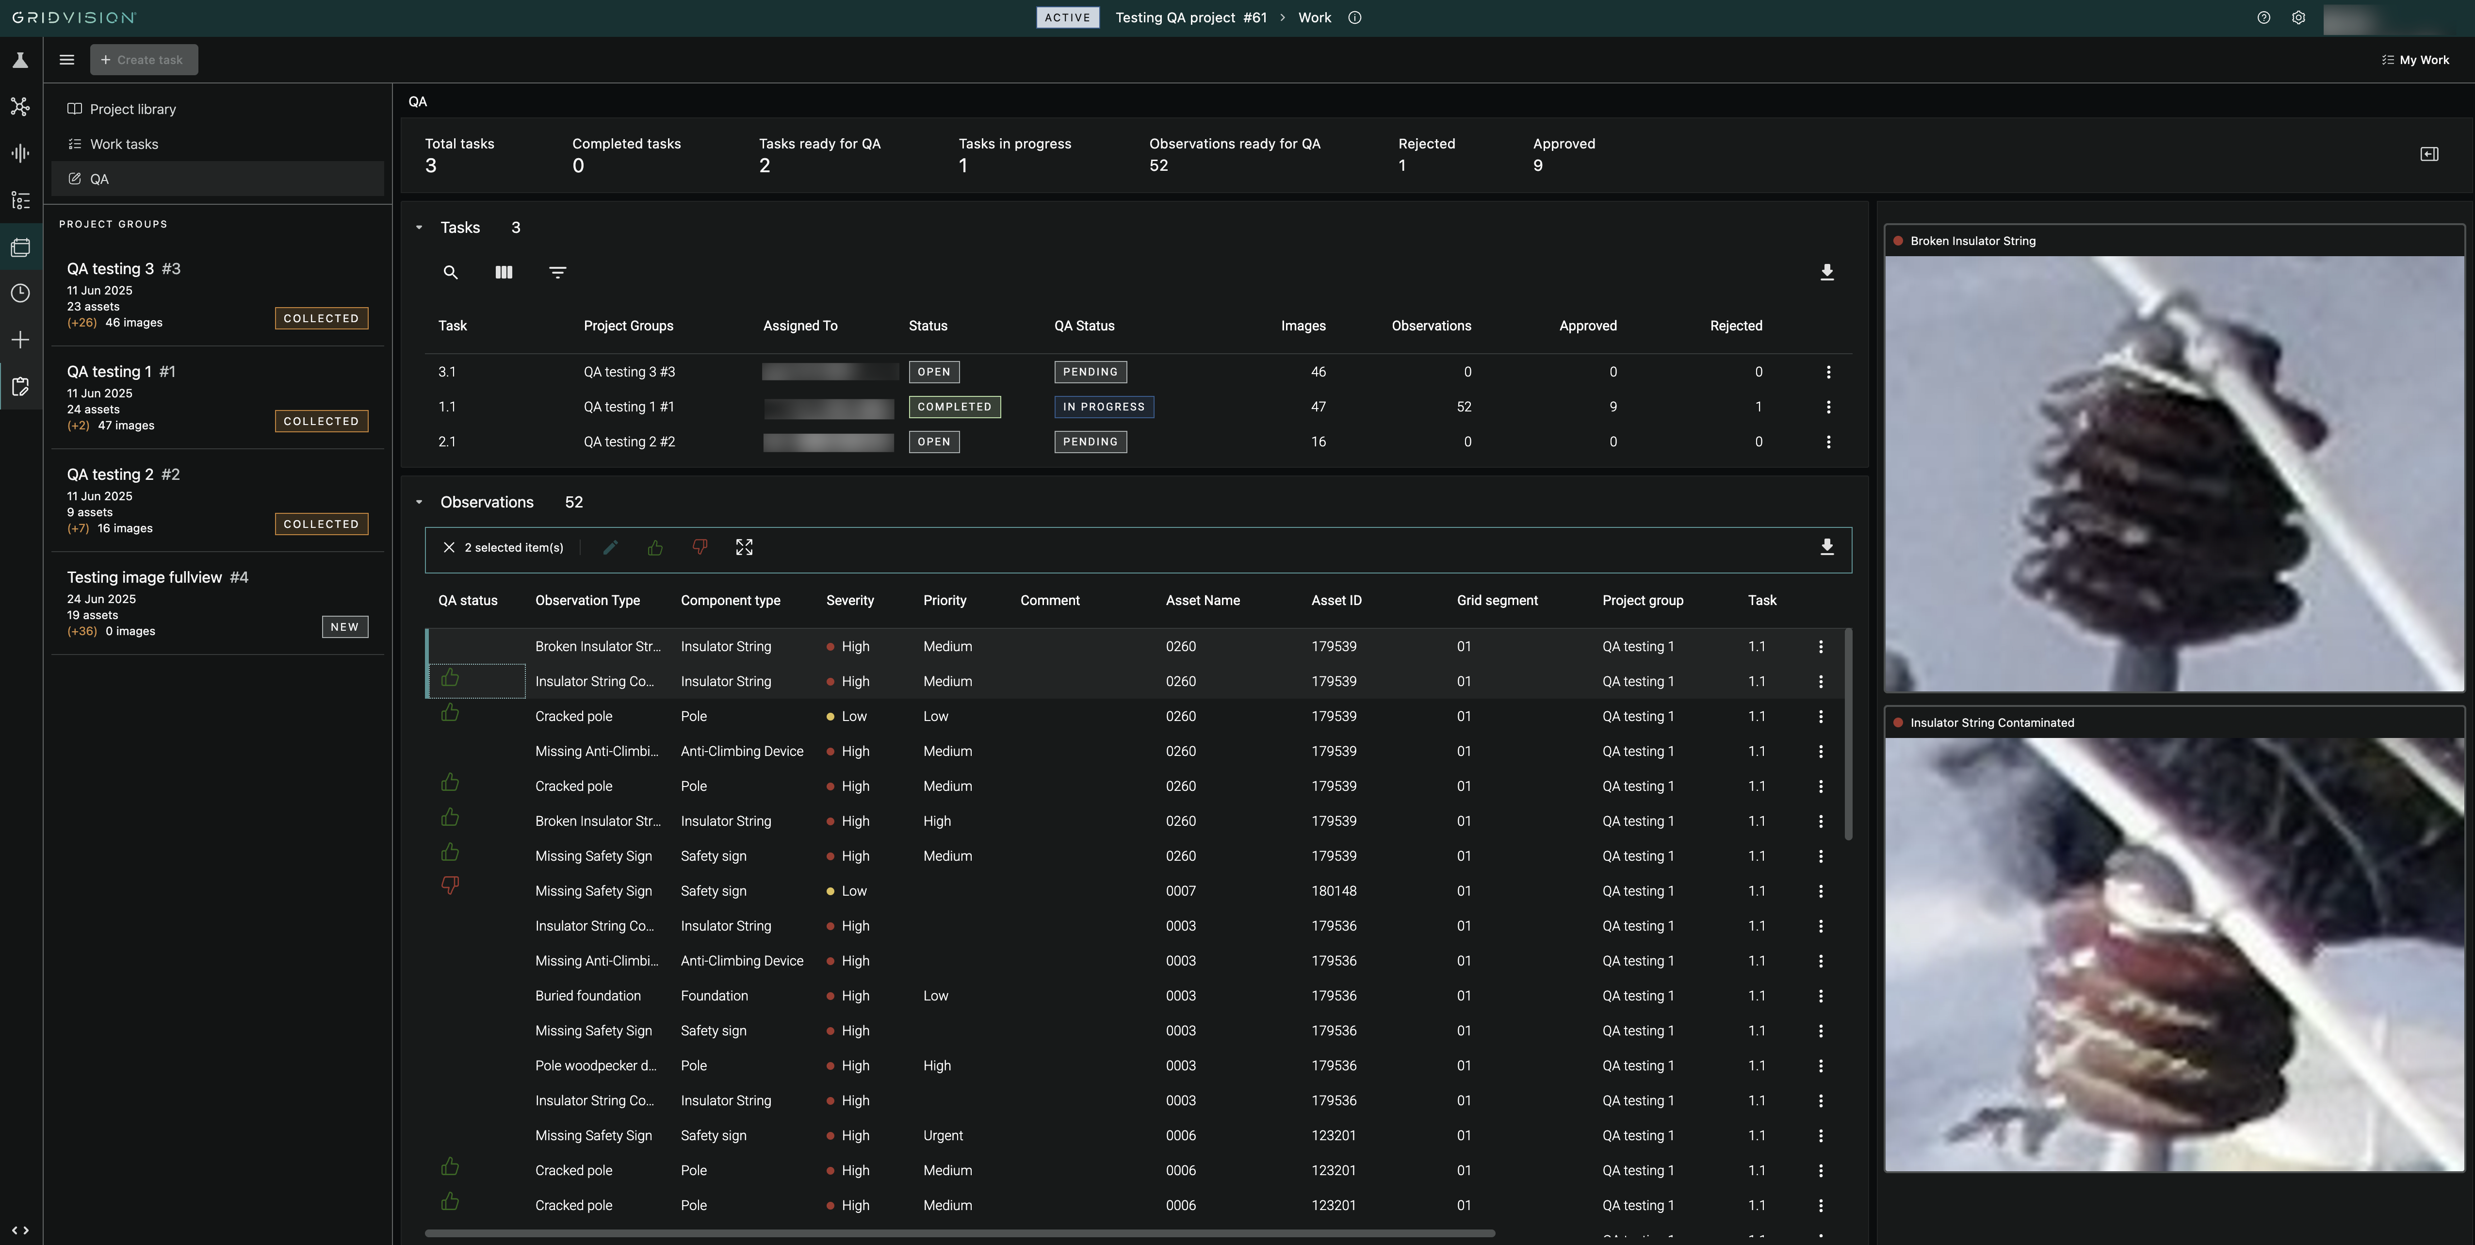Viewport: 2475px width, 1245px height.
Task: Toggle the hamburger menu beside Create task
Action: click(66, 60)
